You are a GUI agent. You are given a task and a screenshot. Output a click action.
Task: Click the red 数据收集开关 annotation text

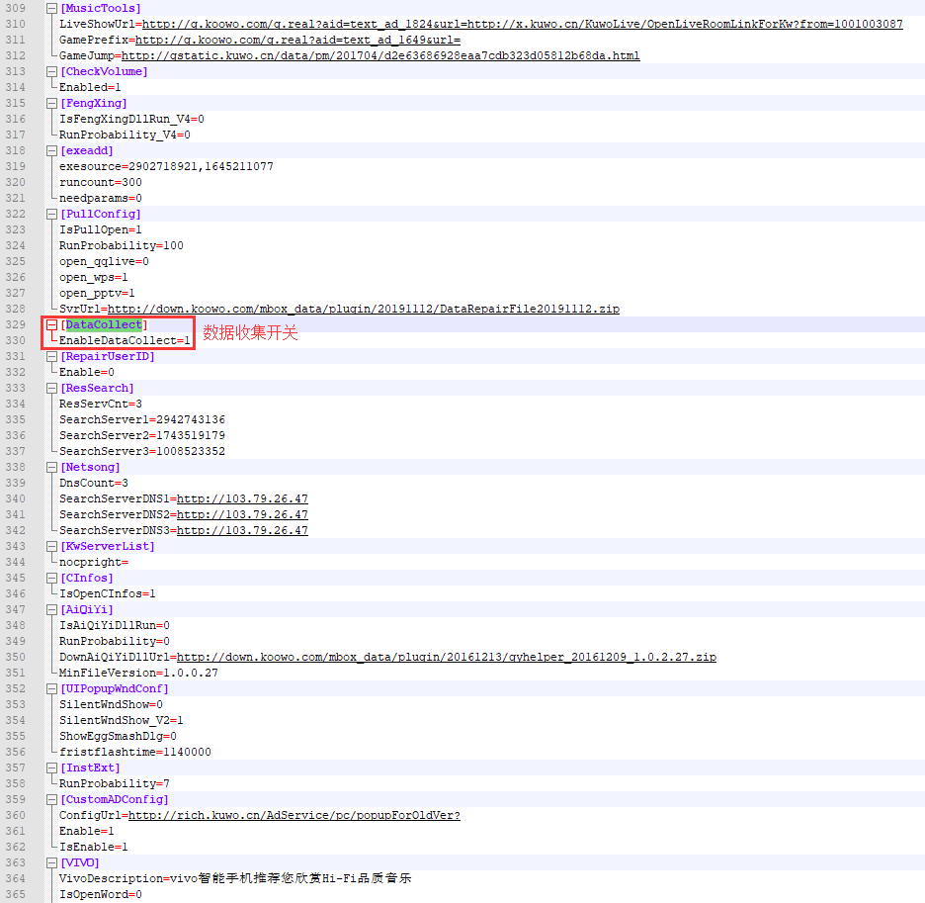click(250, 333)
